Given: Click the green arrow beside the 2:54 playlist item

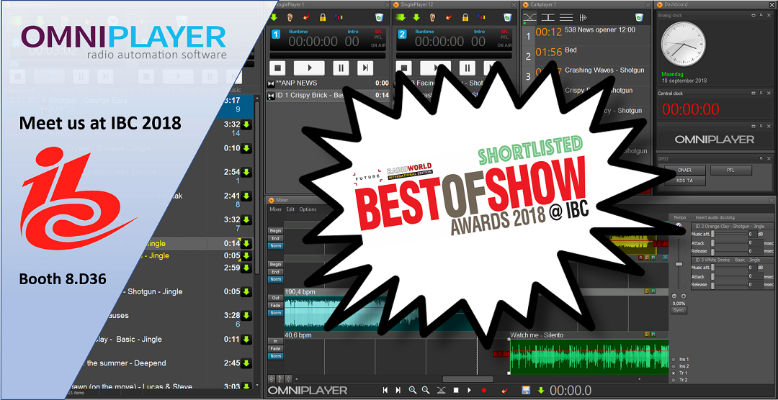Looking at the screenshot, I should [x=246, y=173].
